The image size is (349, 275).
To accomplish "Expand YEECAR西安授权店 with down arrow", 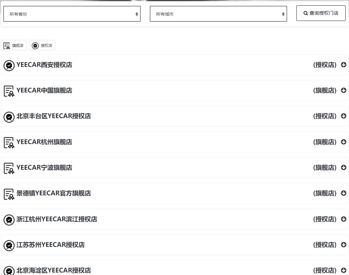I will (344, 65).
